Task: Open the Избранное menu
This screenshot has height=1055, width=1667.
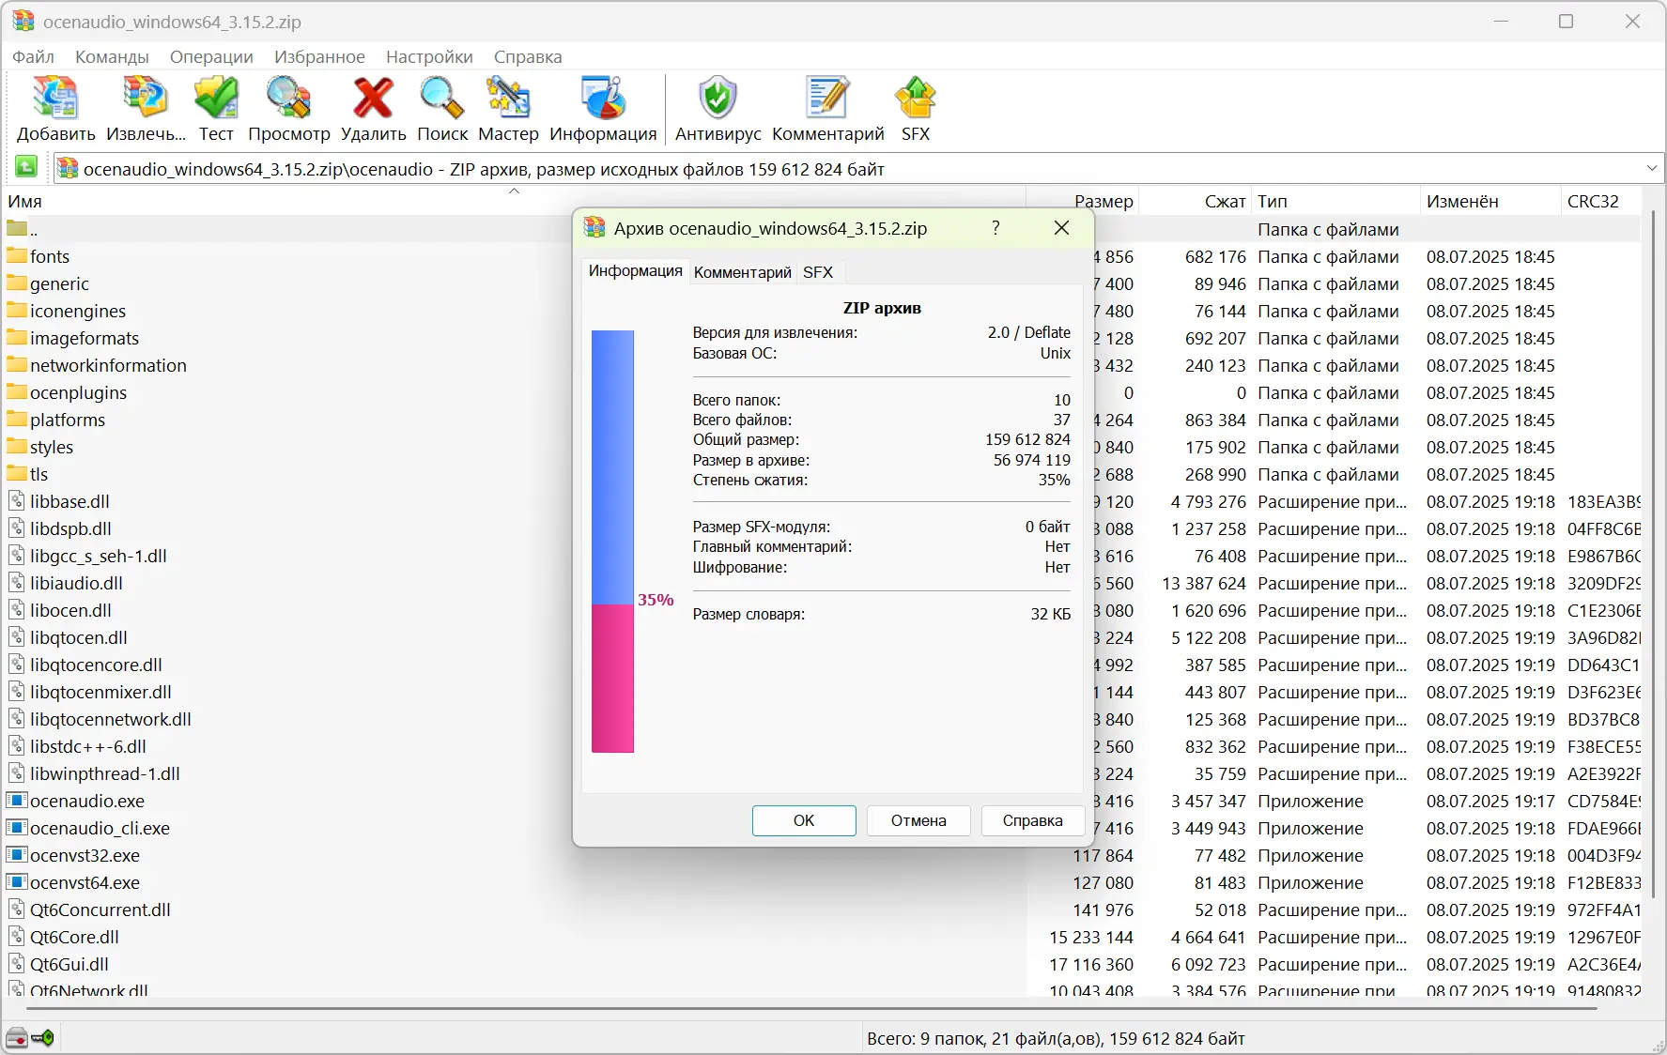Action: (x=319, y=56)
